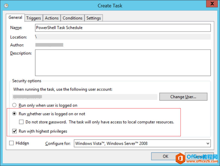Screen dimensions: 220x166
Task: Enable the Hidden checkbox
Action: (x=11, y=143)
